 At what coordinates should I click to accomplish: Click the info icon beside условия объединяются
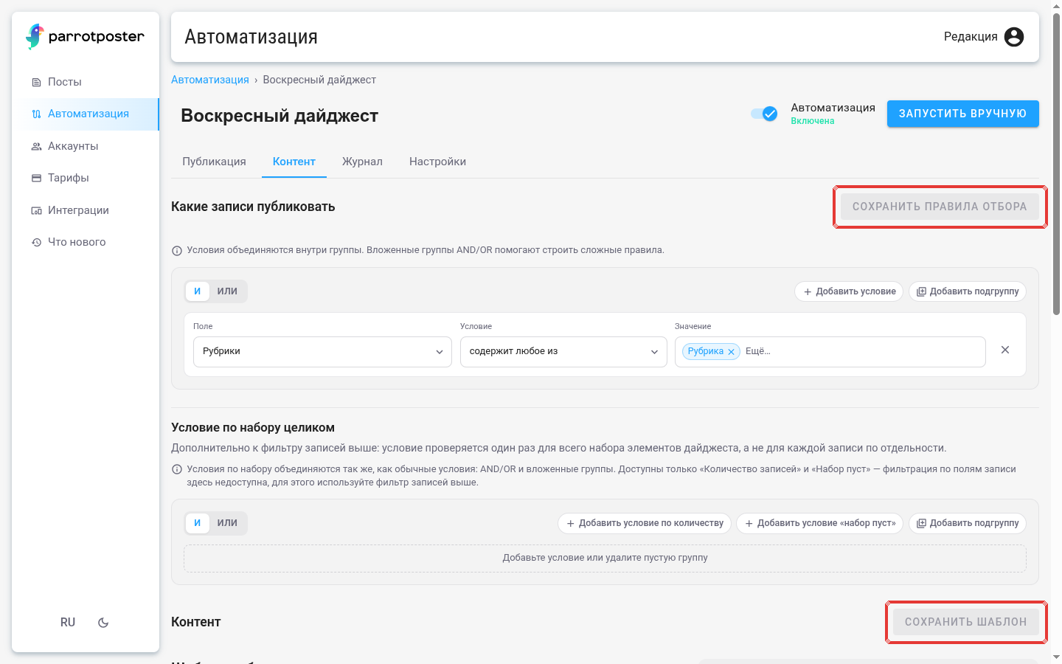177,251
